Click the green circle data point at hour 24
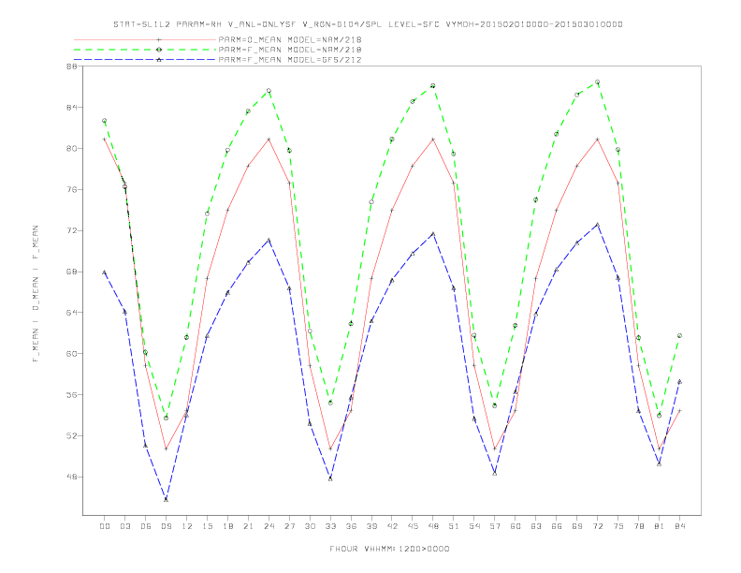Image resolution: width=741 pixels, height=573 pixels. [269, 90]
